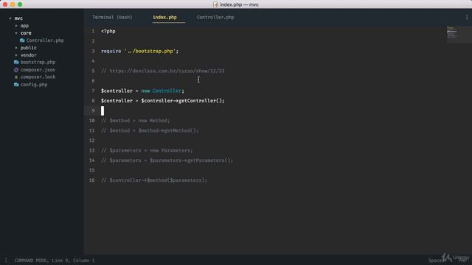The height and width of the screenshot is (265, 472).
Task: Click the green fullscreen window button
Action: (x=20, y=4)
